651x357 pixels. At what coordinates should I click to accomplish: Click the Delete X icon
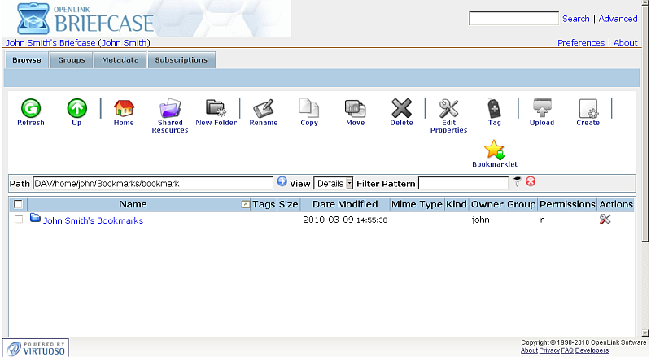(401, 109)
